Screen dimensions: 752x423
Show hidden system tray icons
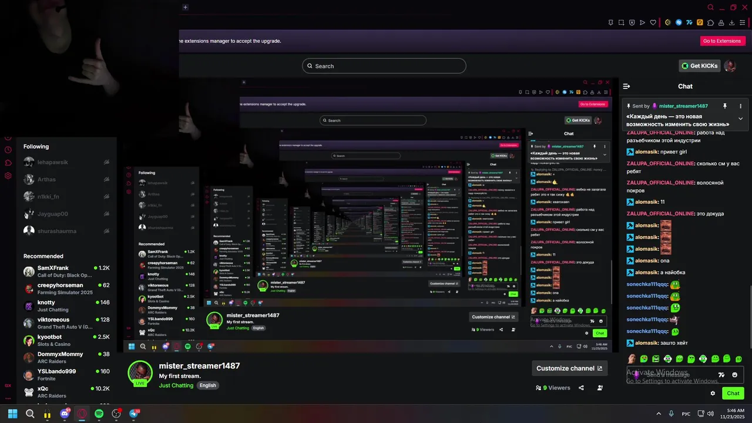[x=658, y=414]
